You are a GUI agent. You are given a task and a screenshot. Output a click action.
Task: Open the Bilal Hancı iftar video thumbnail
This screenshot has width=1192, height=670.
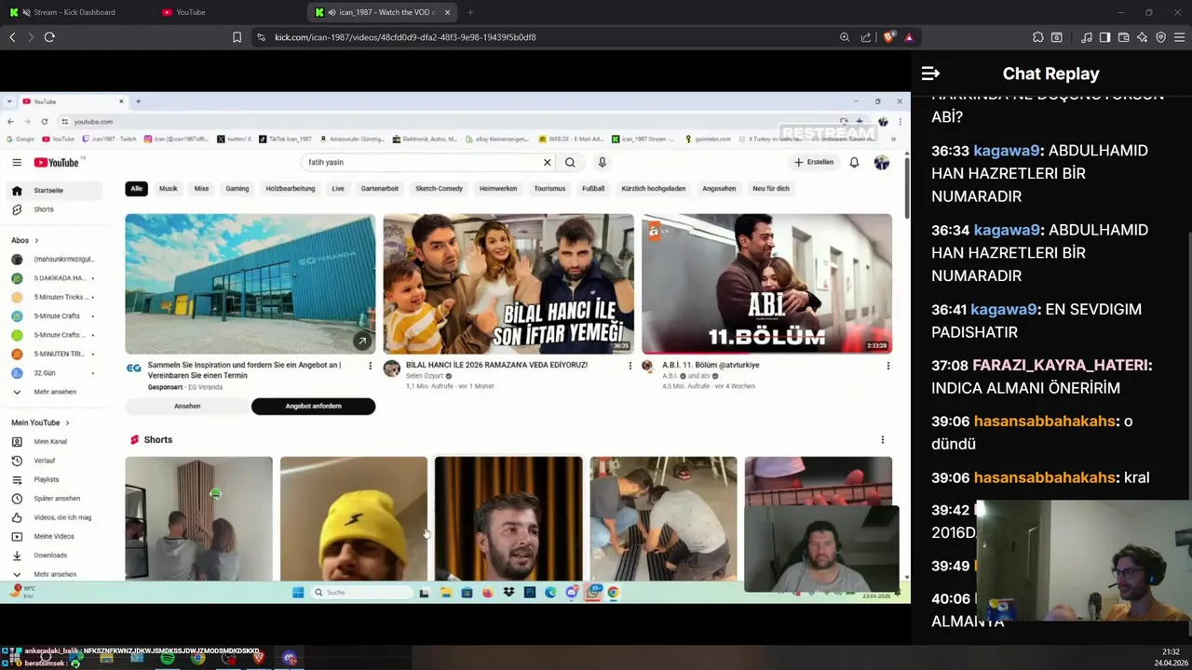point(508,283)
